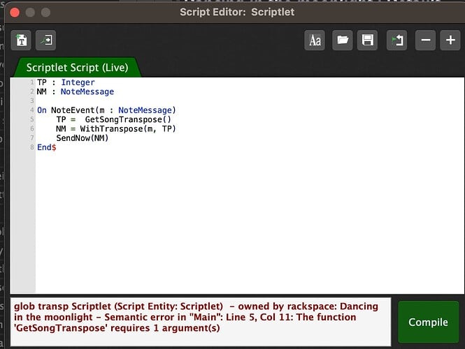Open the Aa font settings

pos(315,40)
